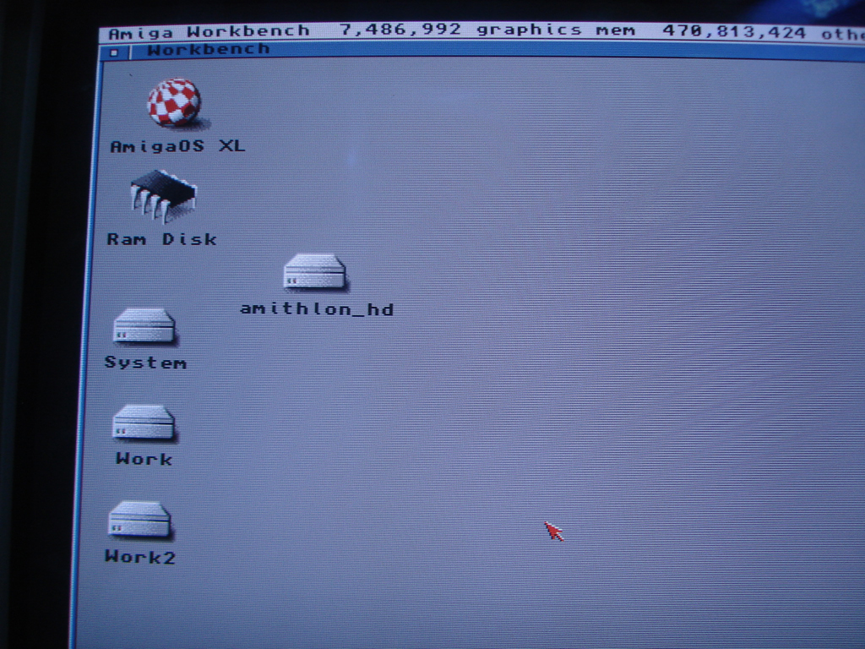The image size is (865, 649).
Task: Click the "amithlon_hd" label text
Action: point(318,308)
